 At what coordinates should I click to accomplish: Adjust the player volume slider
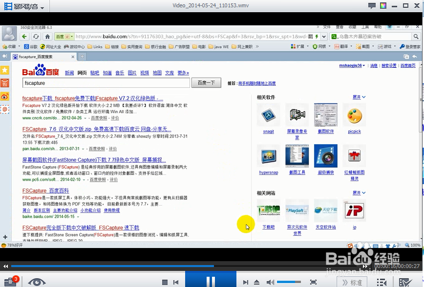289,282
